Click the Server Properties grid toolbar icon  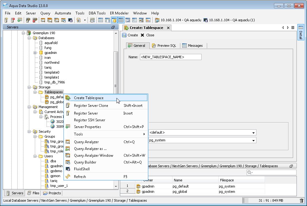20,20
